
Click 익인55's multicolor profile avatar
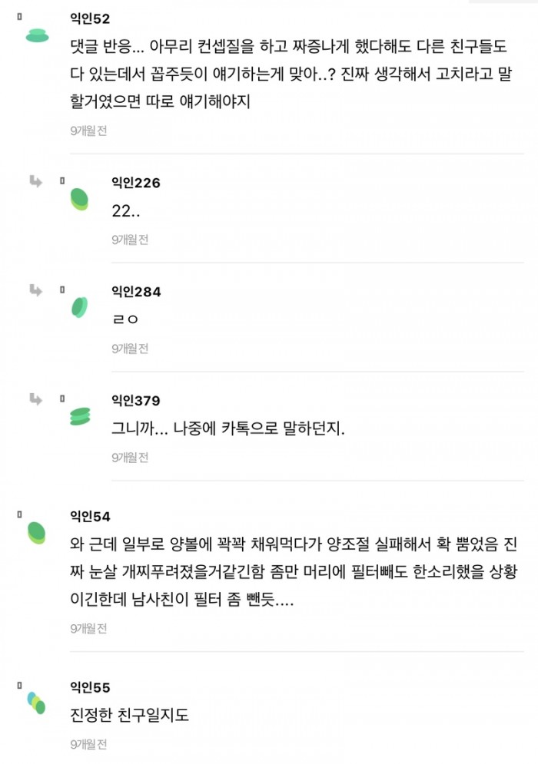tap(36, 703)
